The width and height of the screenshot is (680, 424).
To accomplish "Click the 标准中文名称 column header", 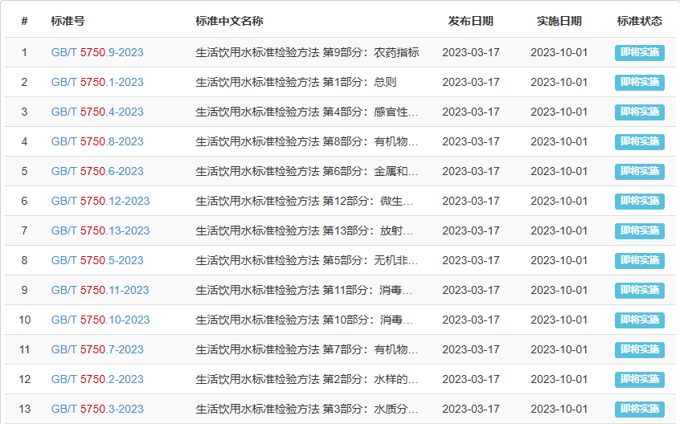I will tap(229, 21).
